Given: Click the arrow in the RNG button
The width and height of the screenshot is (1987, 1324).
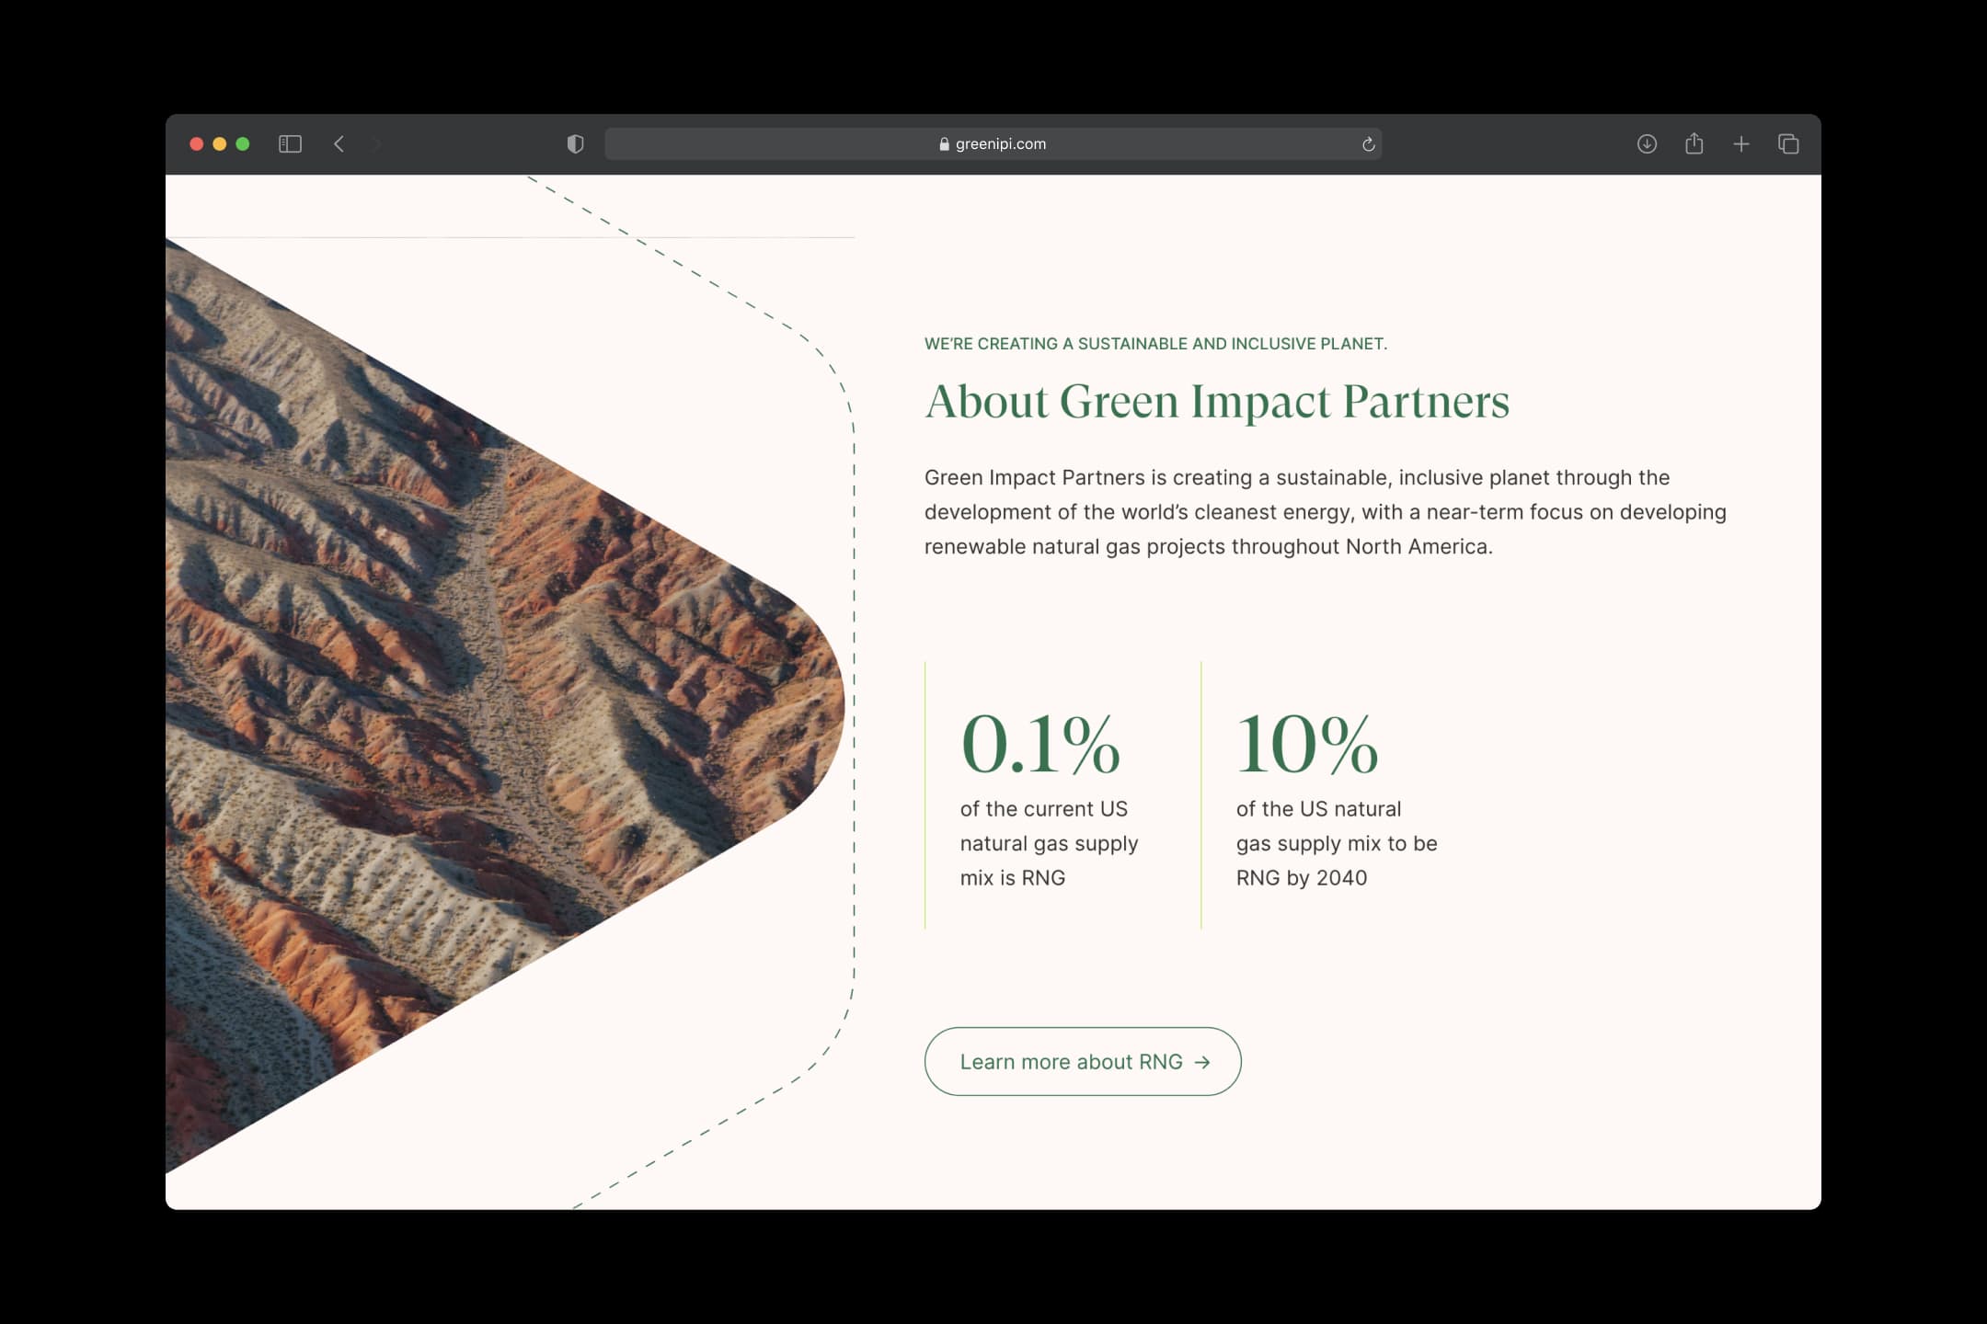Looking at the screenshot, I should [x=1201, y=1063].
